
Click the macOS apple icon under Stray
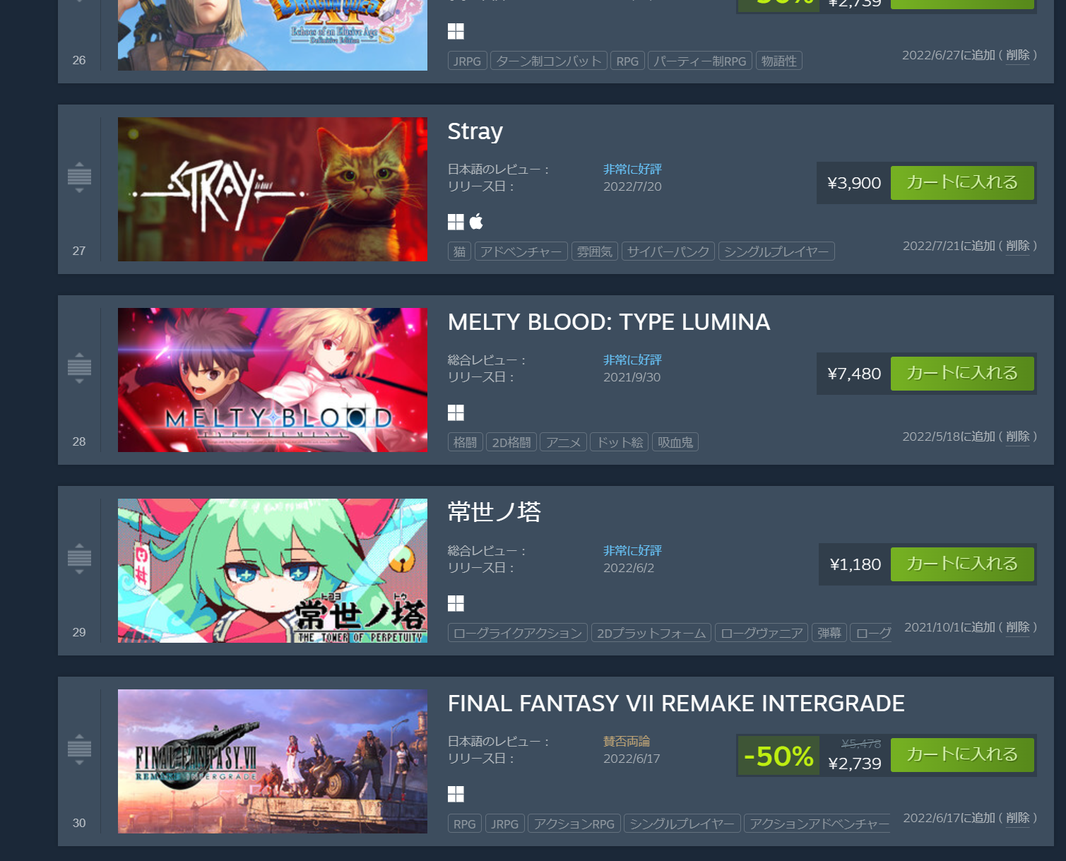click(x=477, y=222)
